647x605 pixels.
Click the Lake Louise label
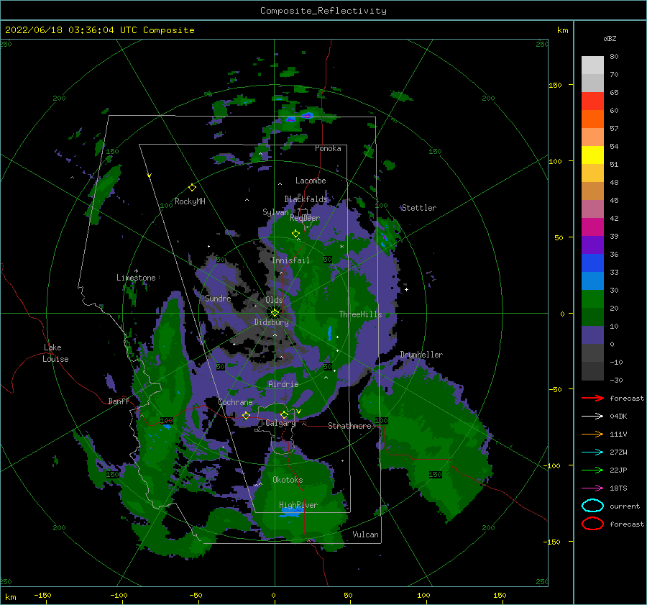pyautogui.click(x=55, y=353)
